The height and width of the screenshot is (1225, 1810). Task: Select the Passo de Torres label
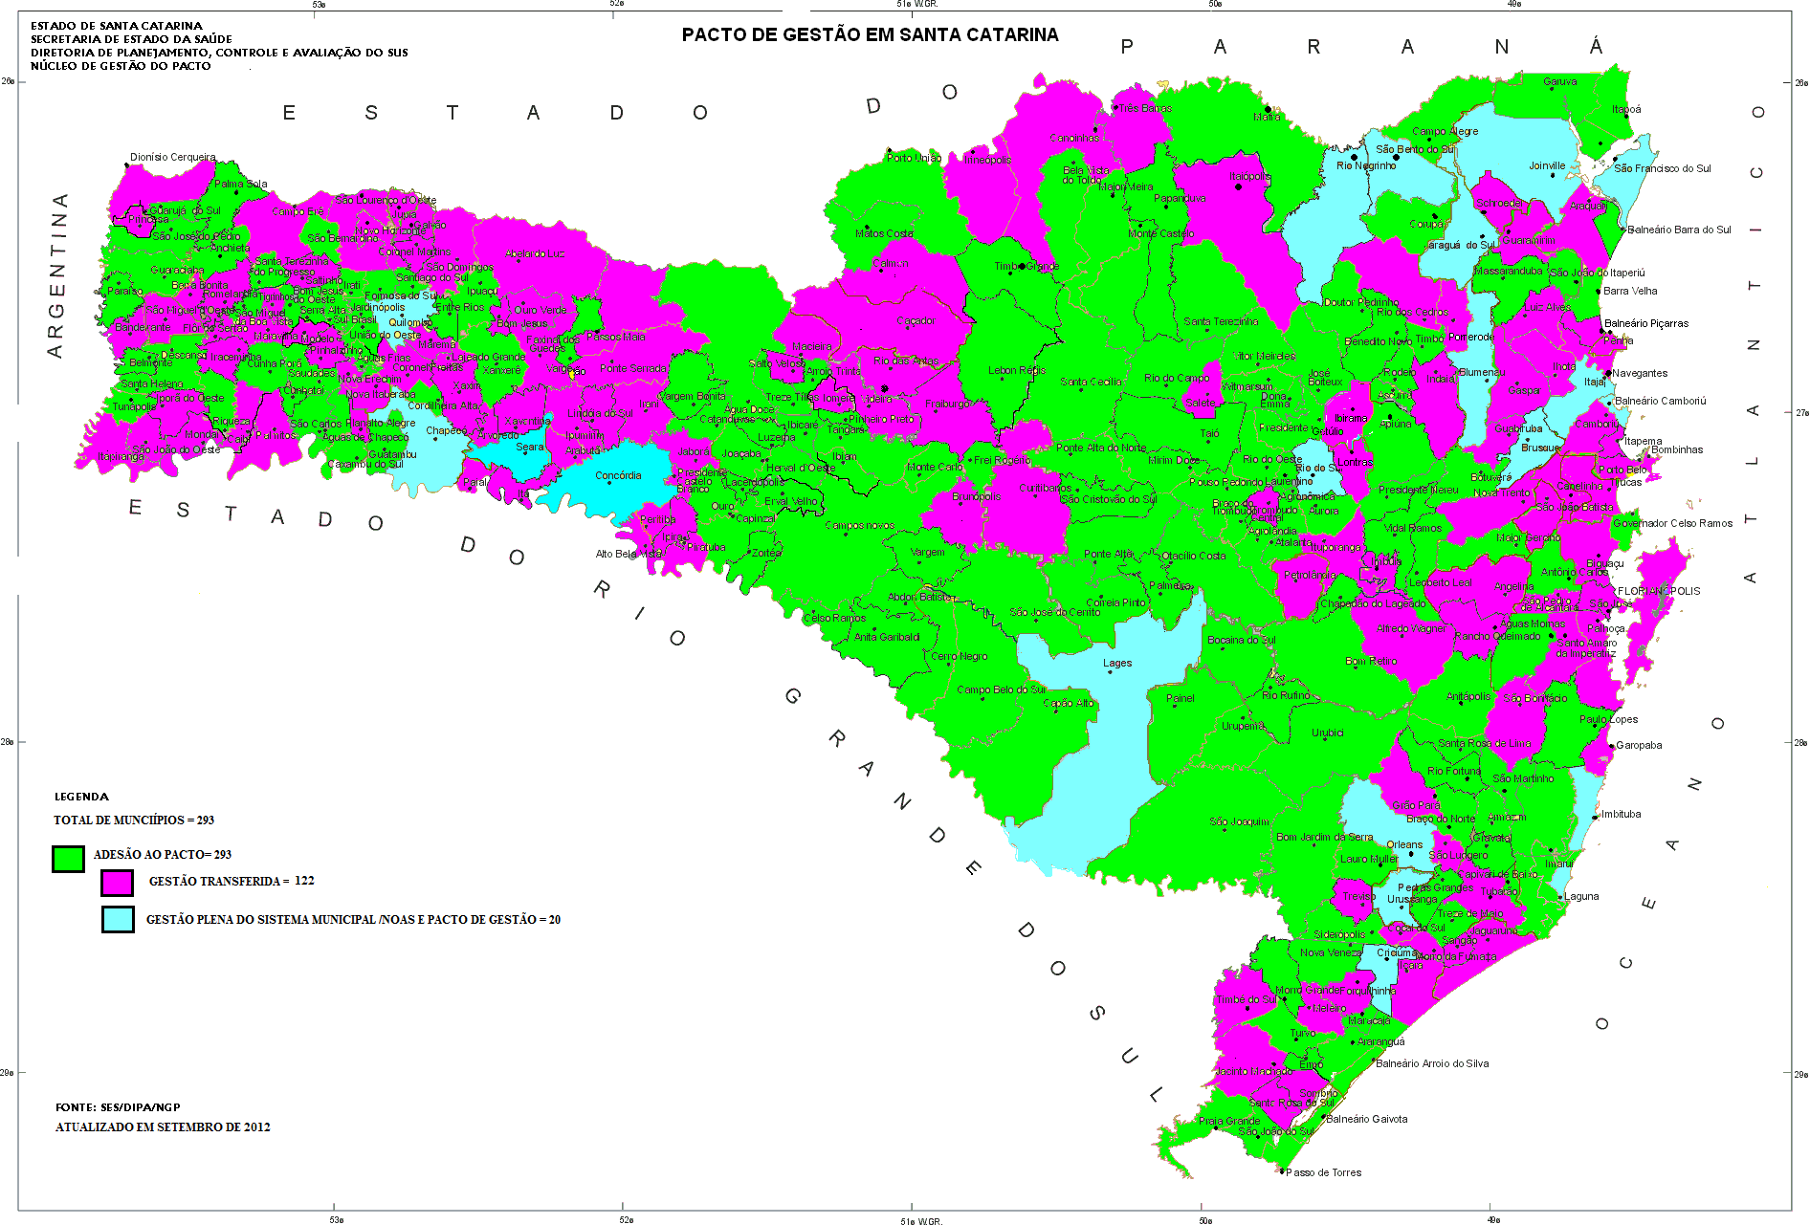click(1323, 1172)
